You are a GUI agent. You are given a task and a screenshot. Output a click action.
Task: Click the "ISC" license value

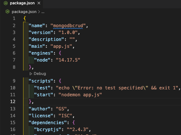[65, 116]
